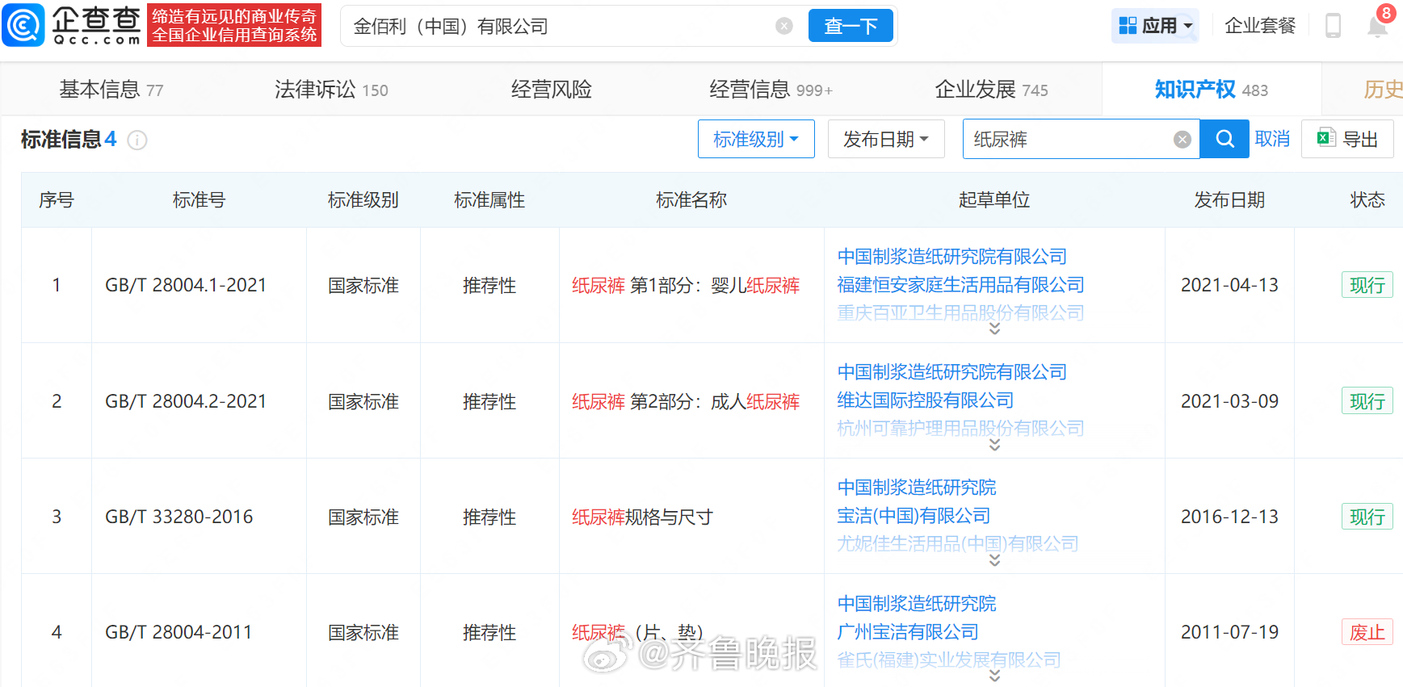This screenshot has width=1403, height=687.
Task: Clear the 纸尿裤 filter keyword
Action: pyautogui.click(x=1182, y=140)
